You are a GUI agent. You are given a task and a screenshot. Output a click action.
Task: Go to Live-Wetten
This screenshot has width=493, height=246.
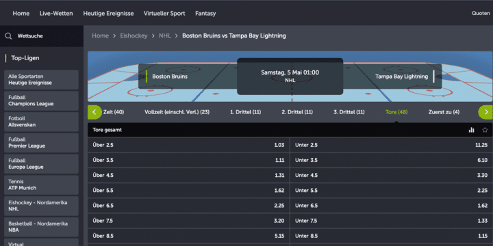[56, 14]
